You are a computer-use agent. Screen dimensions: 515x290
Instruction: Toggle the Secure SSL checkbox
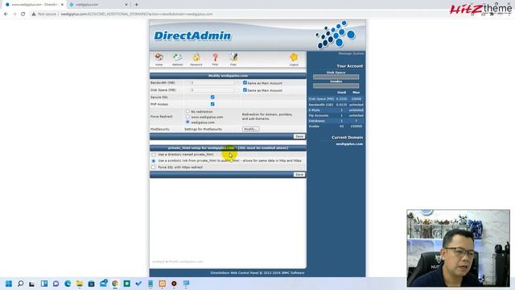pos(212,97)
